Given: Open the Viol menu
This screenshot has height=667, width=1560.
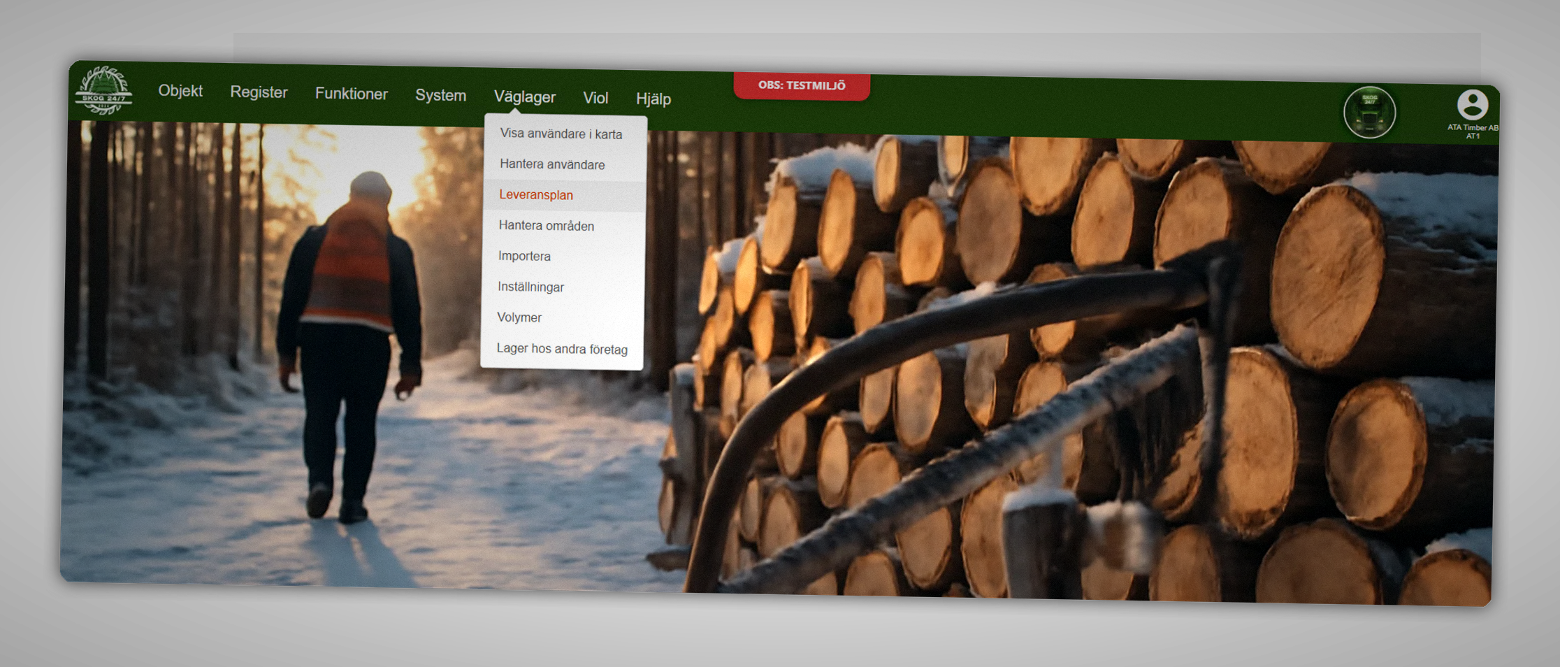Looking at the screenshot, I should (x=595, y=98).
